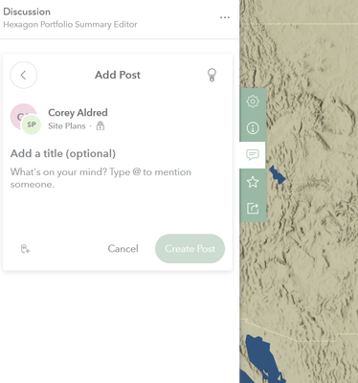Open the info panel from the sidebar

tap(253, 128)
